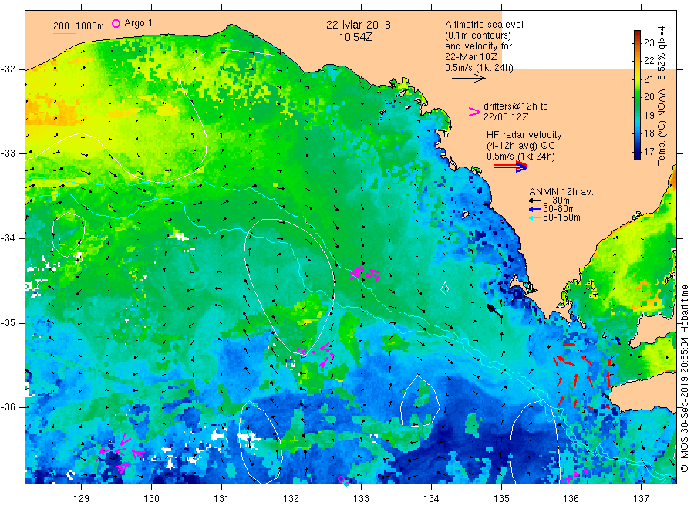Click the 17 degree color bar label

point(649,152)
